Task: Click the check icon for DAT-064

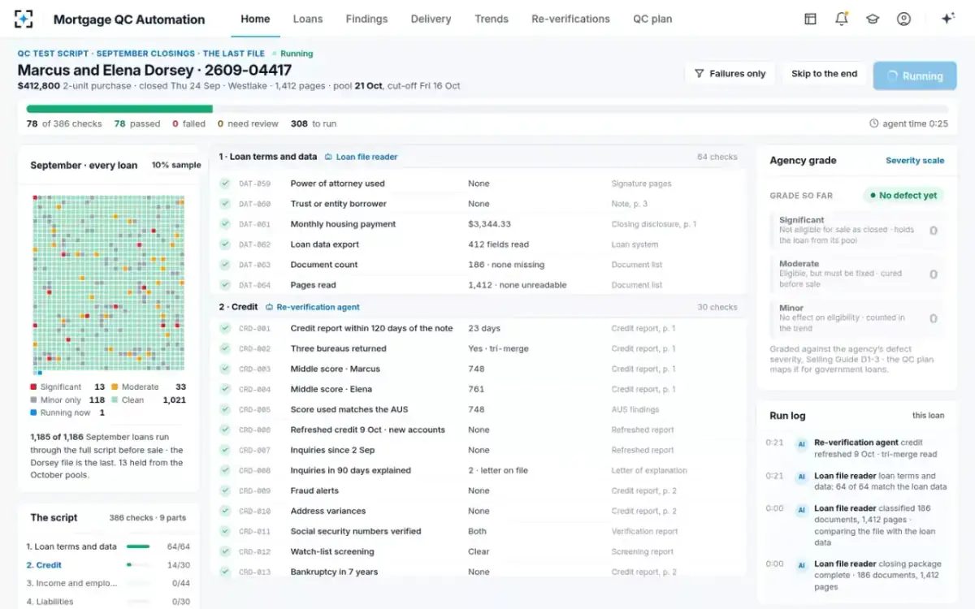Action: 225,285
